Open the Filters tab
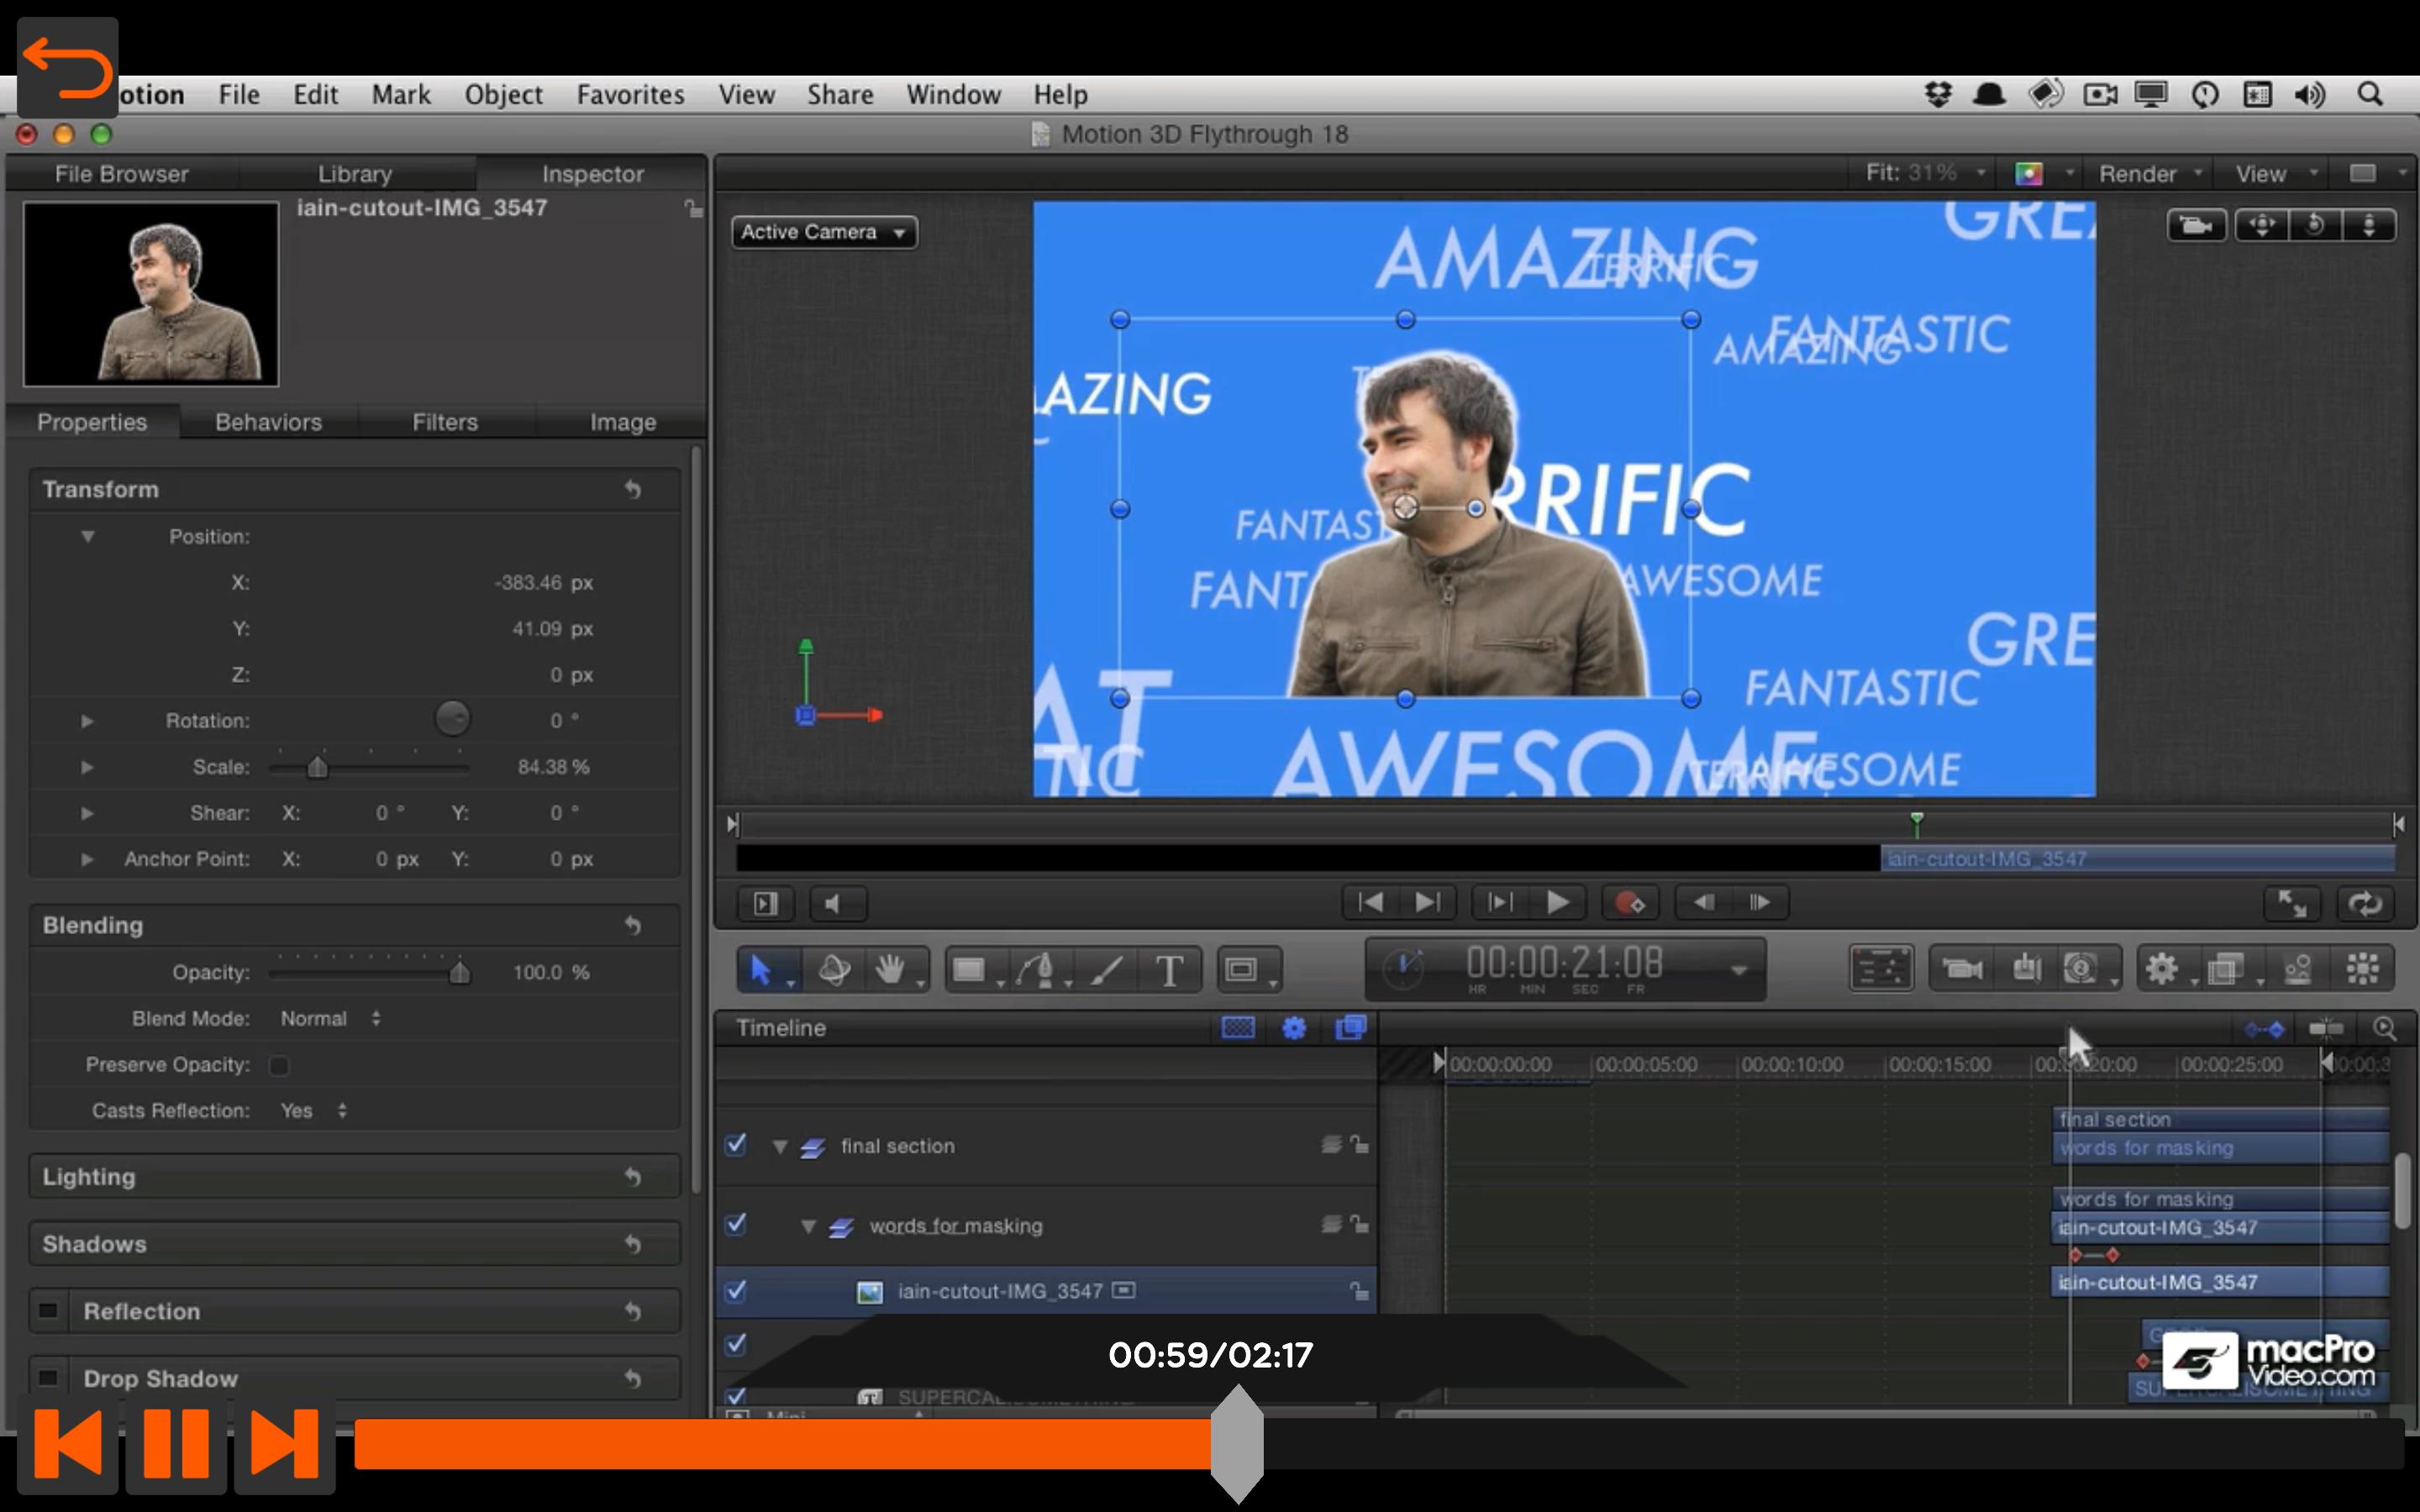The width and height of the screenshot is (2420, 1512). click(x=445, y=422)
